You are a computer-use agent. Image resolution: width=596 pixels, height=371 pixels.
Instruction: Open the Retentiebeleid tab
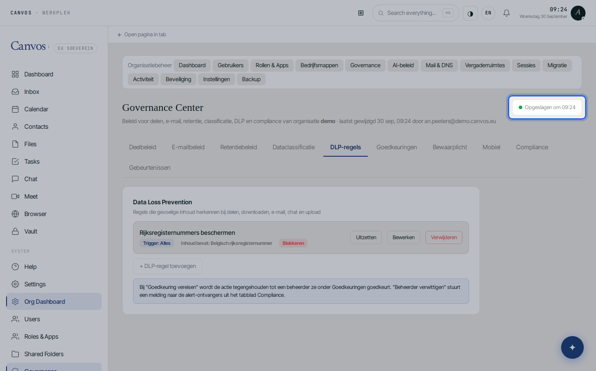pos(239,147)
